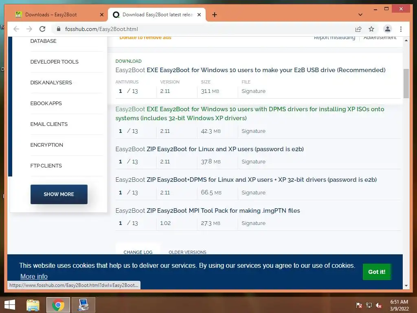Viewport: 417px width, 313px height.
Task: Open DISK ANALYSERS category
Action: (x=51, y=82)
